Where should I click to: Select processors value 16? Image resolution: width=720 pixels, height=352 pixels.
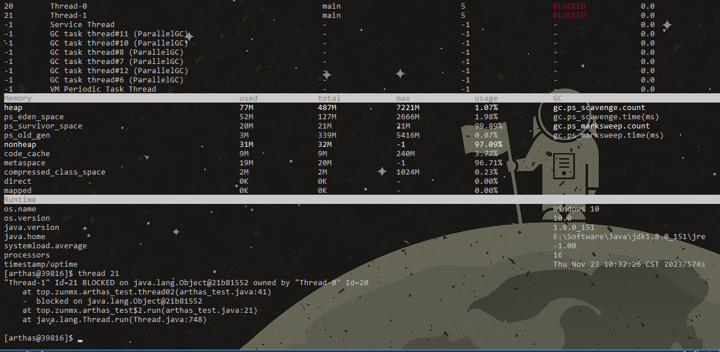click(x=558, y=255)
